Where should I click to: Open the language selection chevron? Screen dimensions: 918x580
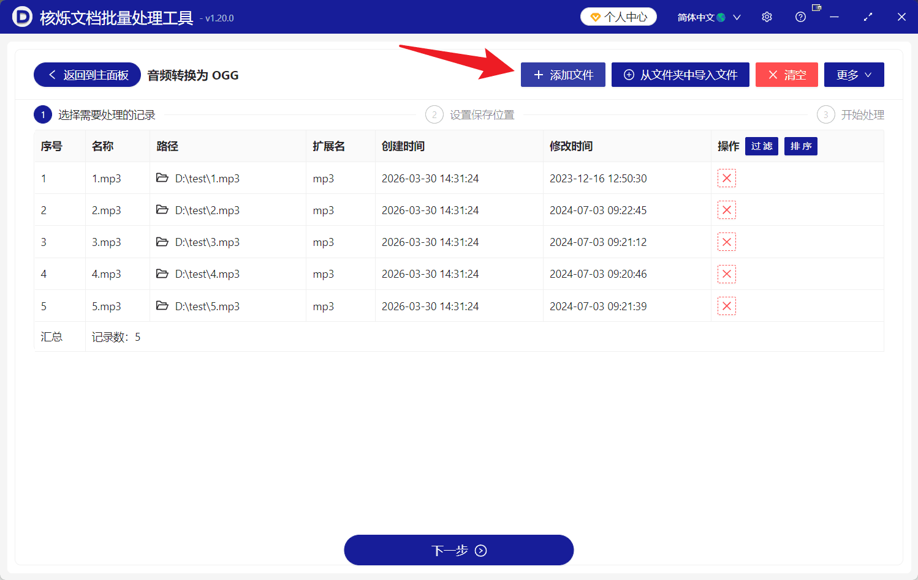click(737, 17)
